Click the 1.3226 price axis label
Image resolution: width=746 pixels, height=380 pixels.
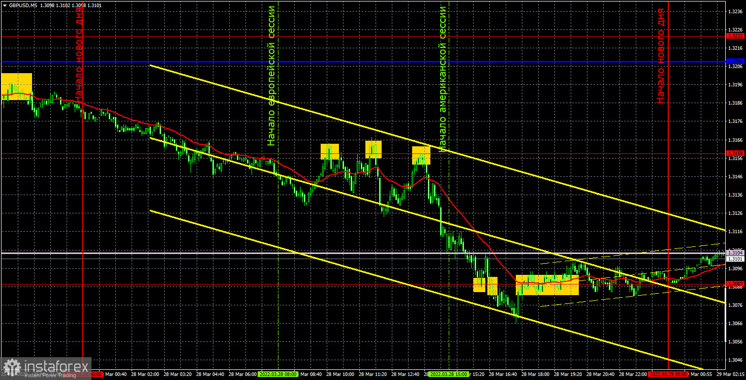point(735,29)
